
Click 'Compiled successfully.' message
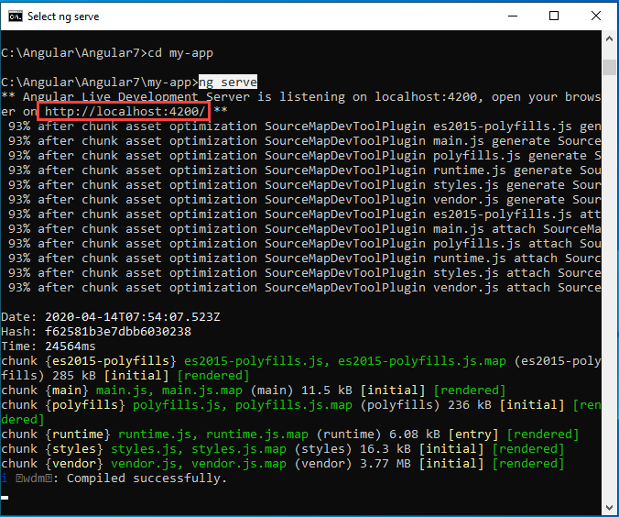(x=147, y=478)
